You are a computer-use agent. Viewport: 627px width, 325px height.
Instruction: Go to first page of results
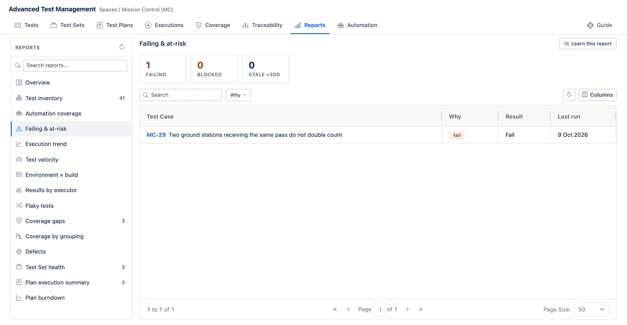coord(335,309)
